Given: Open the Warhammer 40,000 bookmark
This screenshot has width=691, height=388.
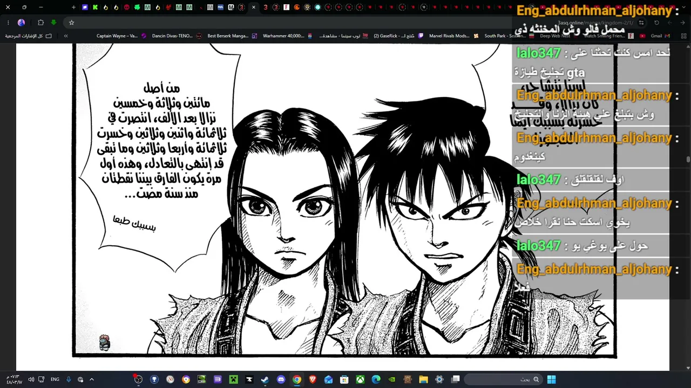Looking at the screenshot, I should pyautogui.click(x=287, y=36).
